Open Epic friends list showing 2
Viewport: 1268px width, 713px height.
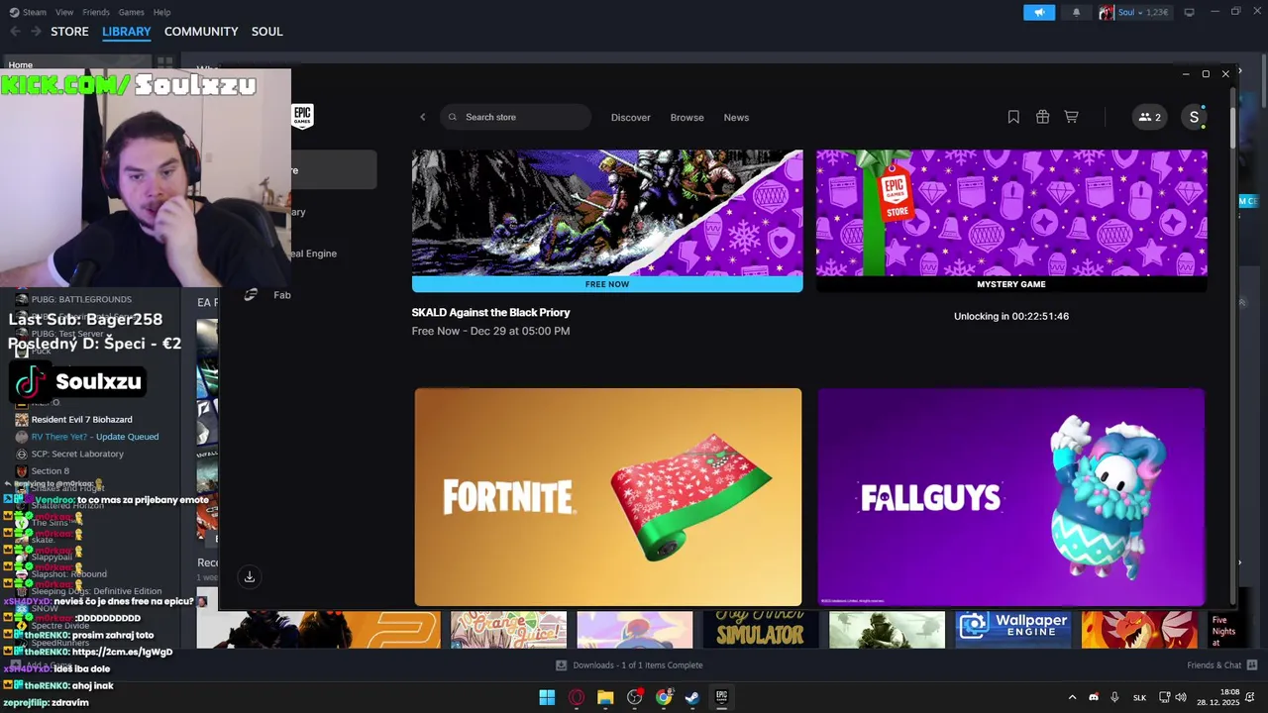pyautogui.click(x=1150, y=117)
